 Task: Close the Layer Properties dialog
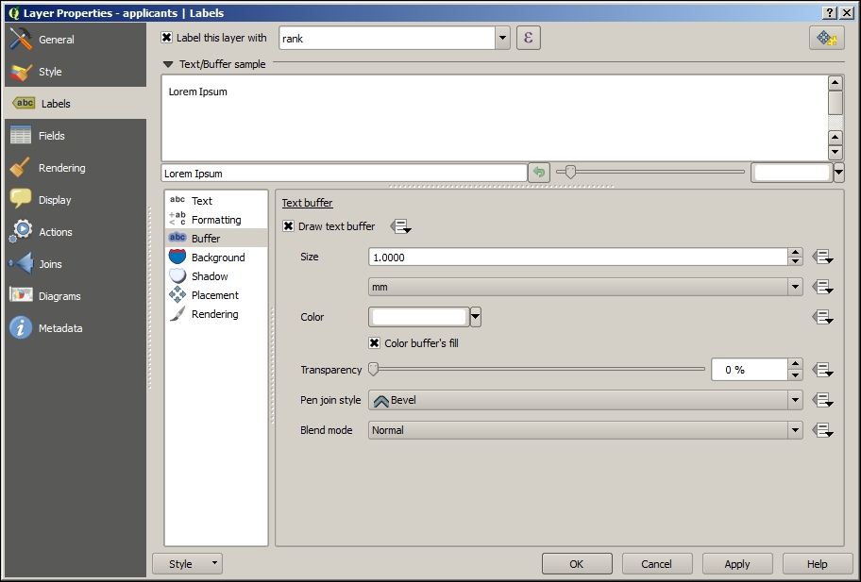(846, 12)
